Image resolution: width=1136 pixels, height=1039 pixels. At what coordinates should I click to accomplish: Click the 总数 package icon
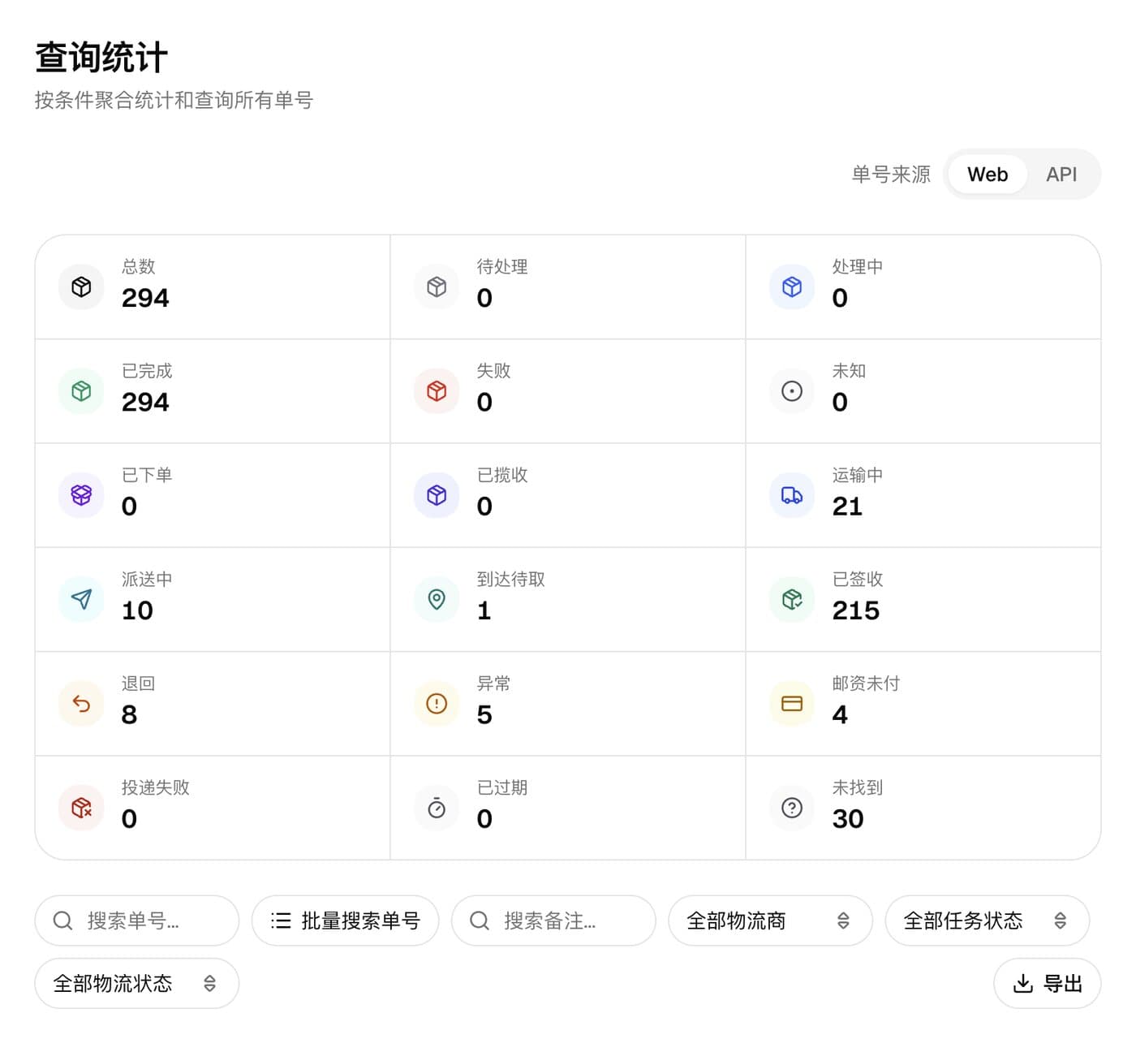(x=81, y=287)
